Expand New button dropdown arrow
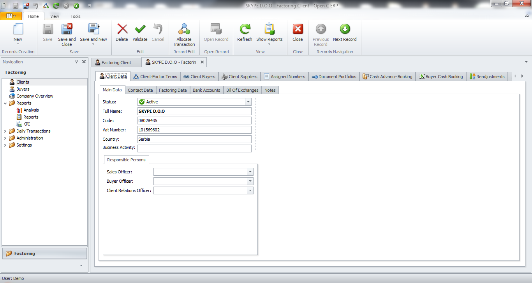This screenshot has width=532, height=283. (x=18, y=44)
